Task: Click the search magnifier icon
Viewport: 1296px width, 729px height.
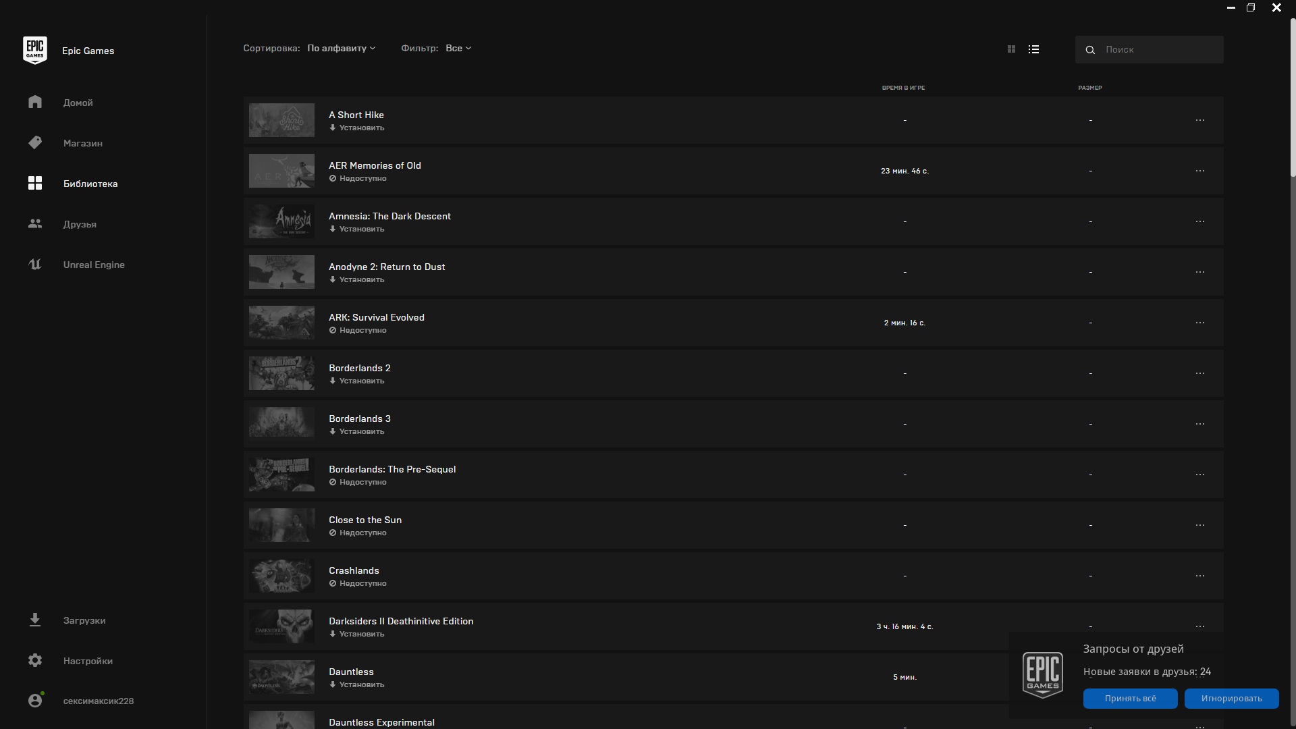Action: [x=1090, y=49]
